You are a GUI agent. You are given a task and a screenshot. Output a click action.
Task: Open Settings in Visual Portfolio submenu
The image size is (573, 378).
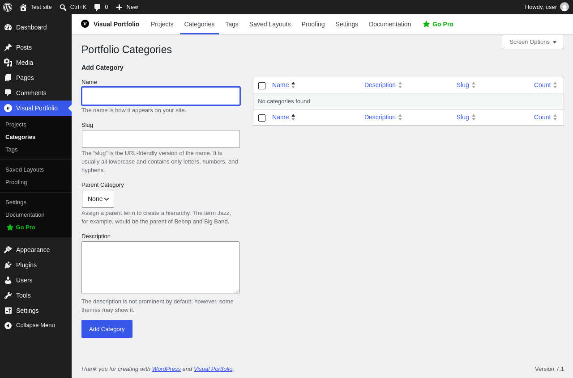[16, 202]
